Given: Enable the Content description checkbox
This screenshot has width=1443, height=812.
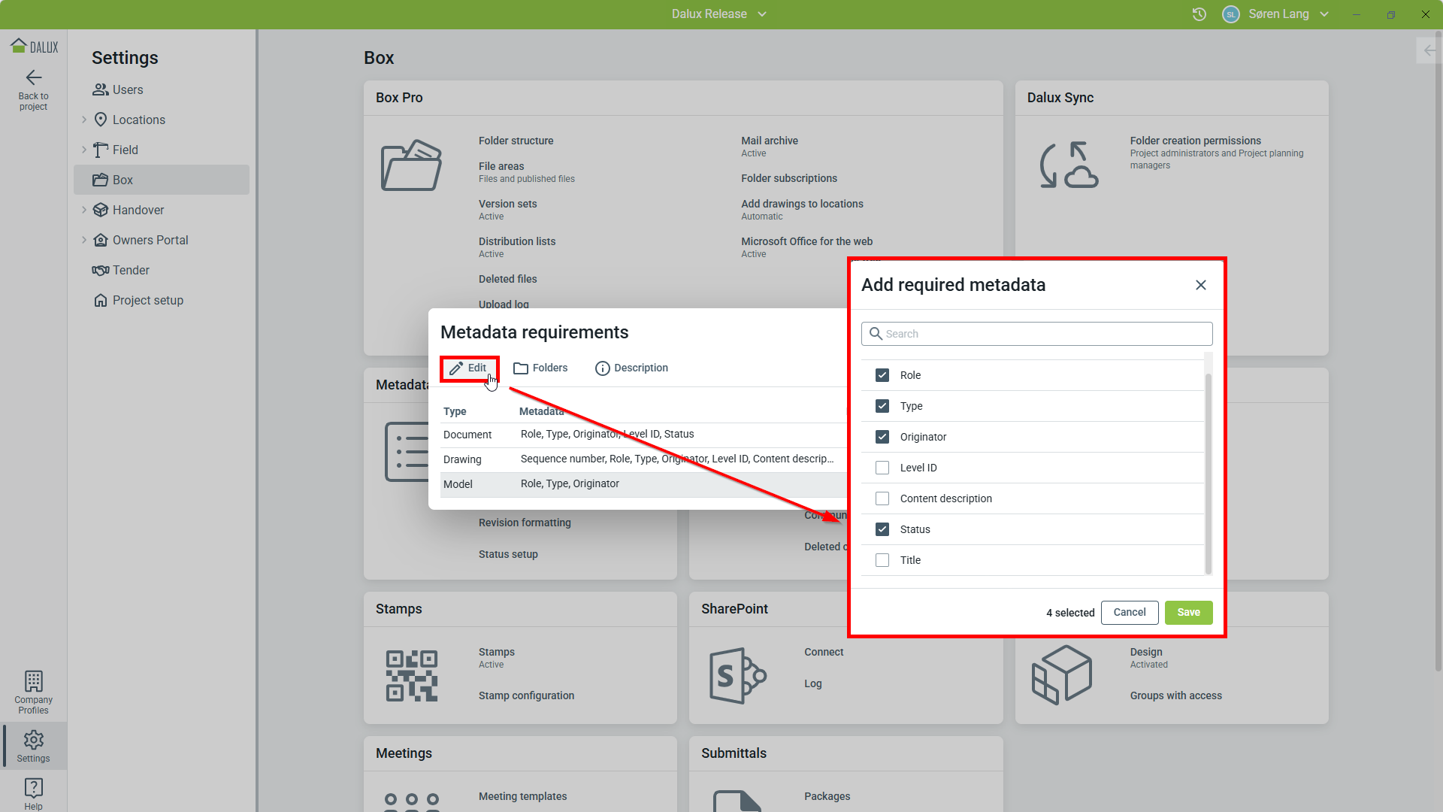Looking at the screenshot, I should 882,498.
